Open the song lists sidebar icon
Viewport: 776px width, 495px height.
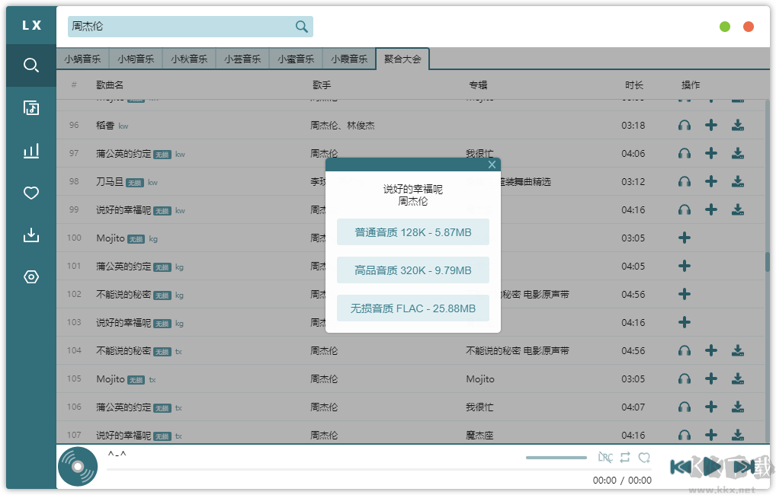30,107
